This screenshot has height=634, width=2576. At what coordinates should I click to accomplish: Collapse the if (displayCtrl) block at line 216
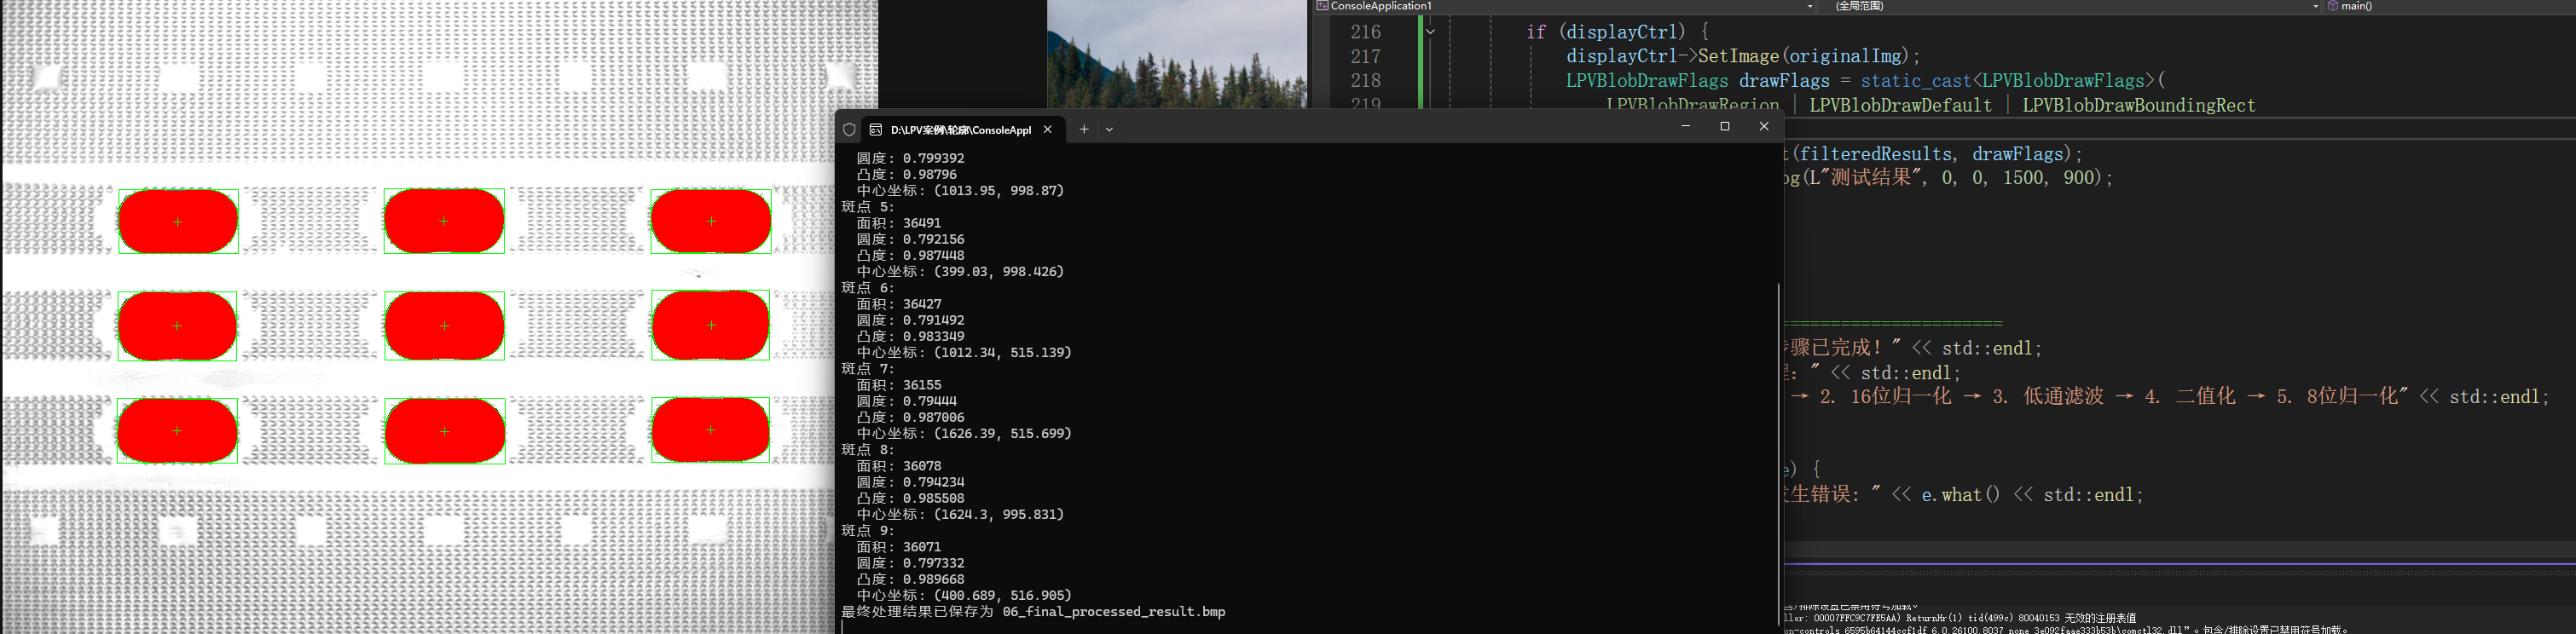1430,32
